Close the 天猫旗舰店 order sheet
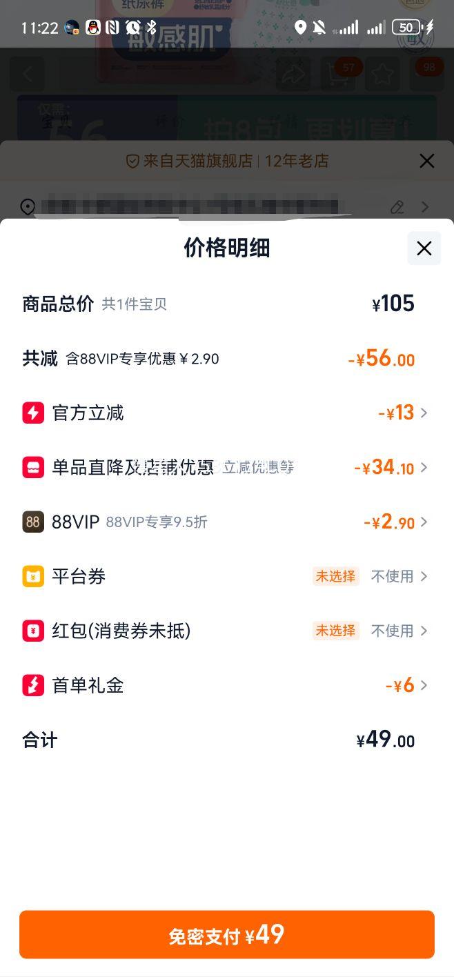This screenshot has height=977, width=454. [x=427, y=161]
